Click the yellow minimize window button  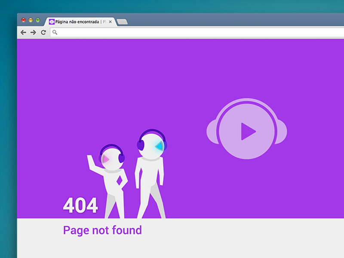point(31,20)
